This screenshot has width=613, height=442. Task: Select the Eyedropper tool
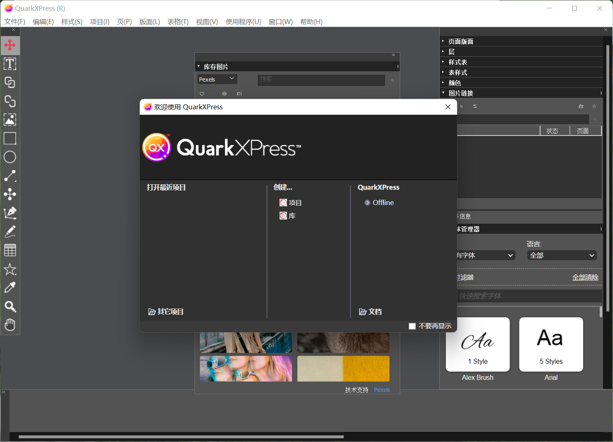point(10,287)
